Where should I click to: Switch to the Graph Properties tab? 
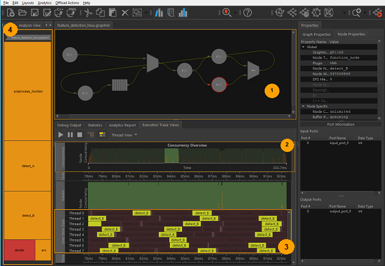click(318, 34)
